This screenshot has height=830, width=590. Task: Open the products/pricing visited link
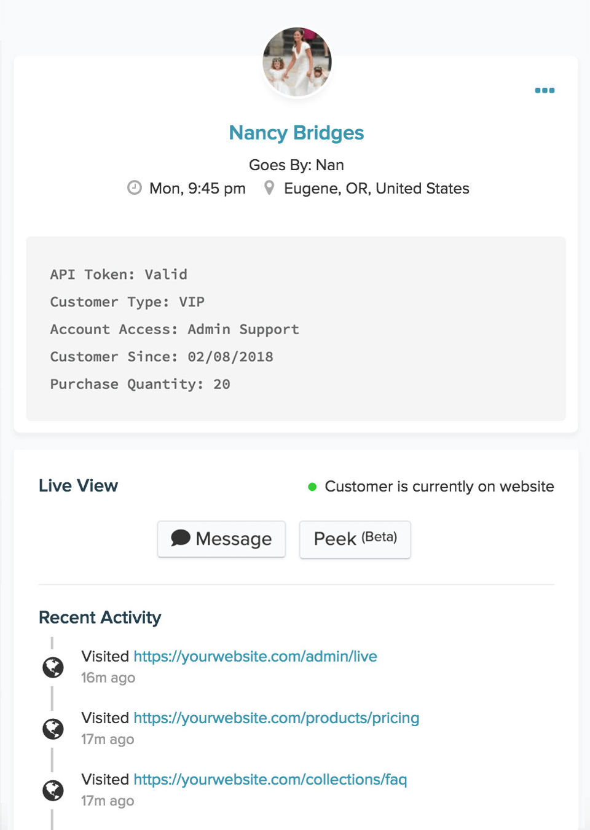pos(276,718)
